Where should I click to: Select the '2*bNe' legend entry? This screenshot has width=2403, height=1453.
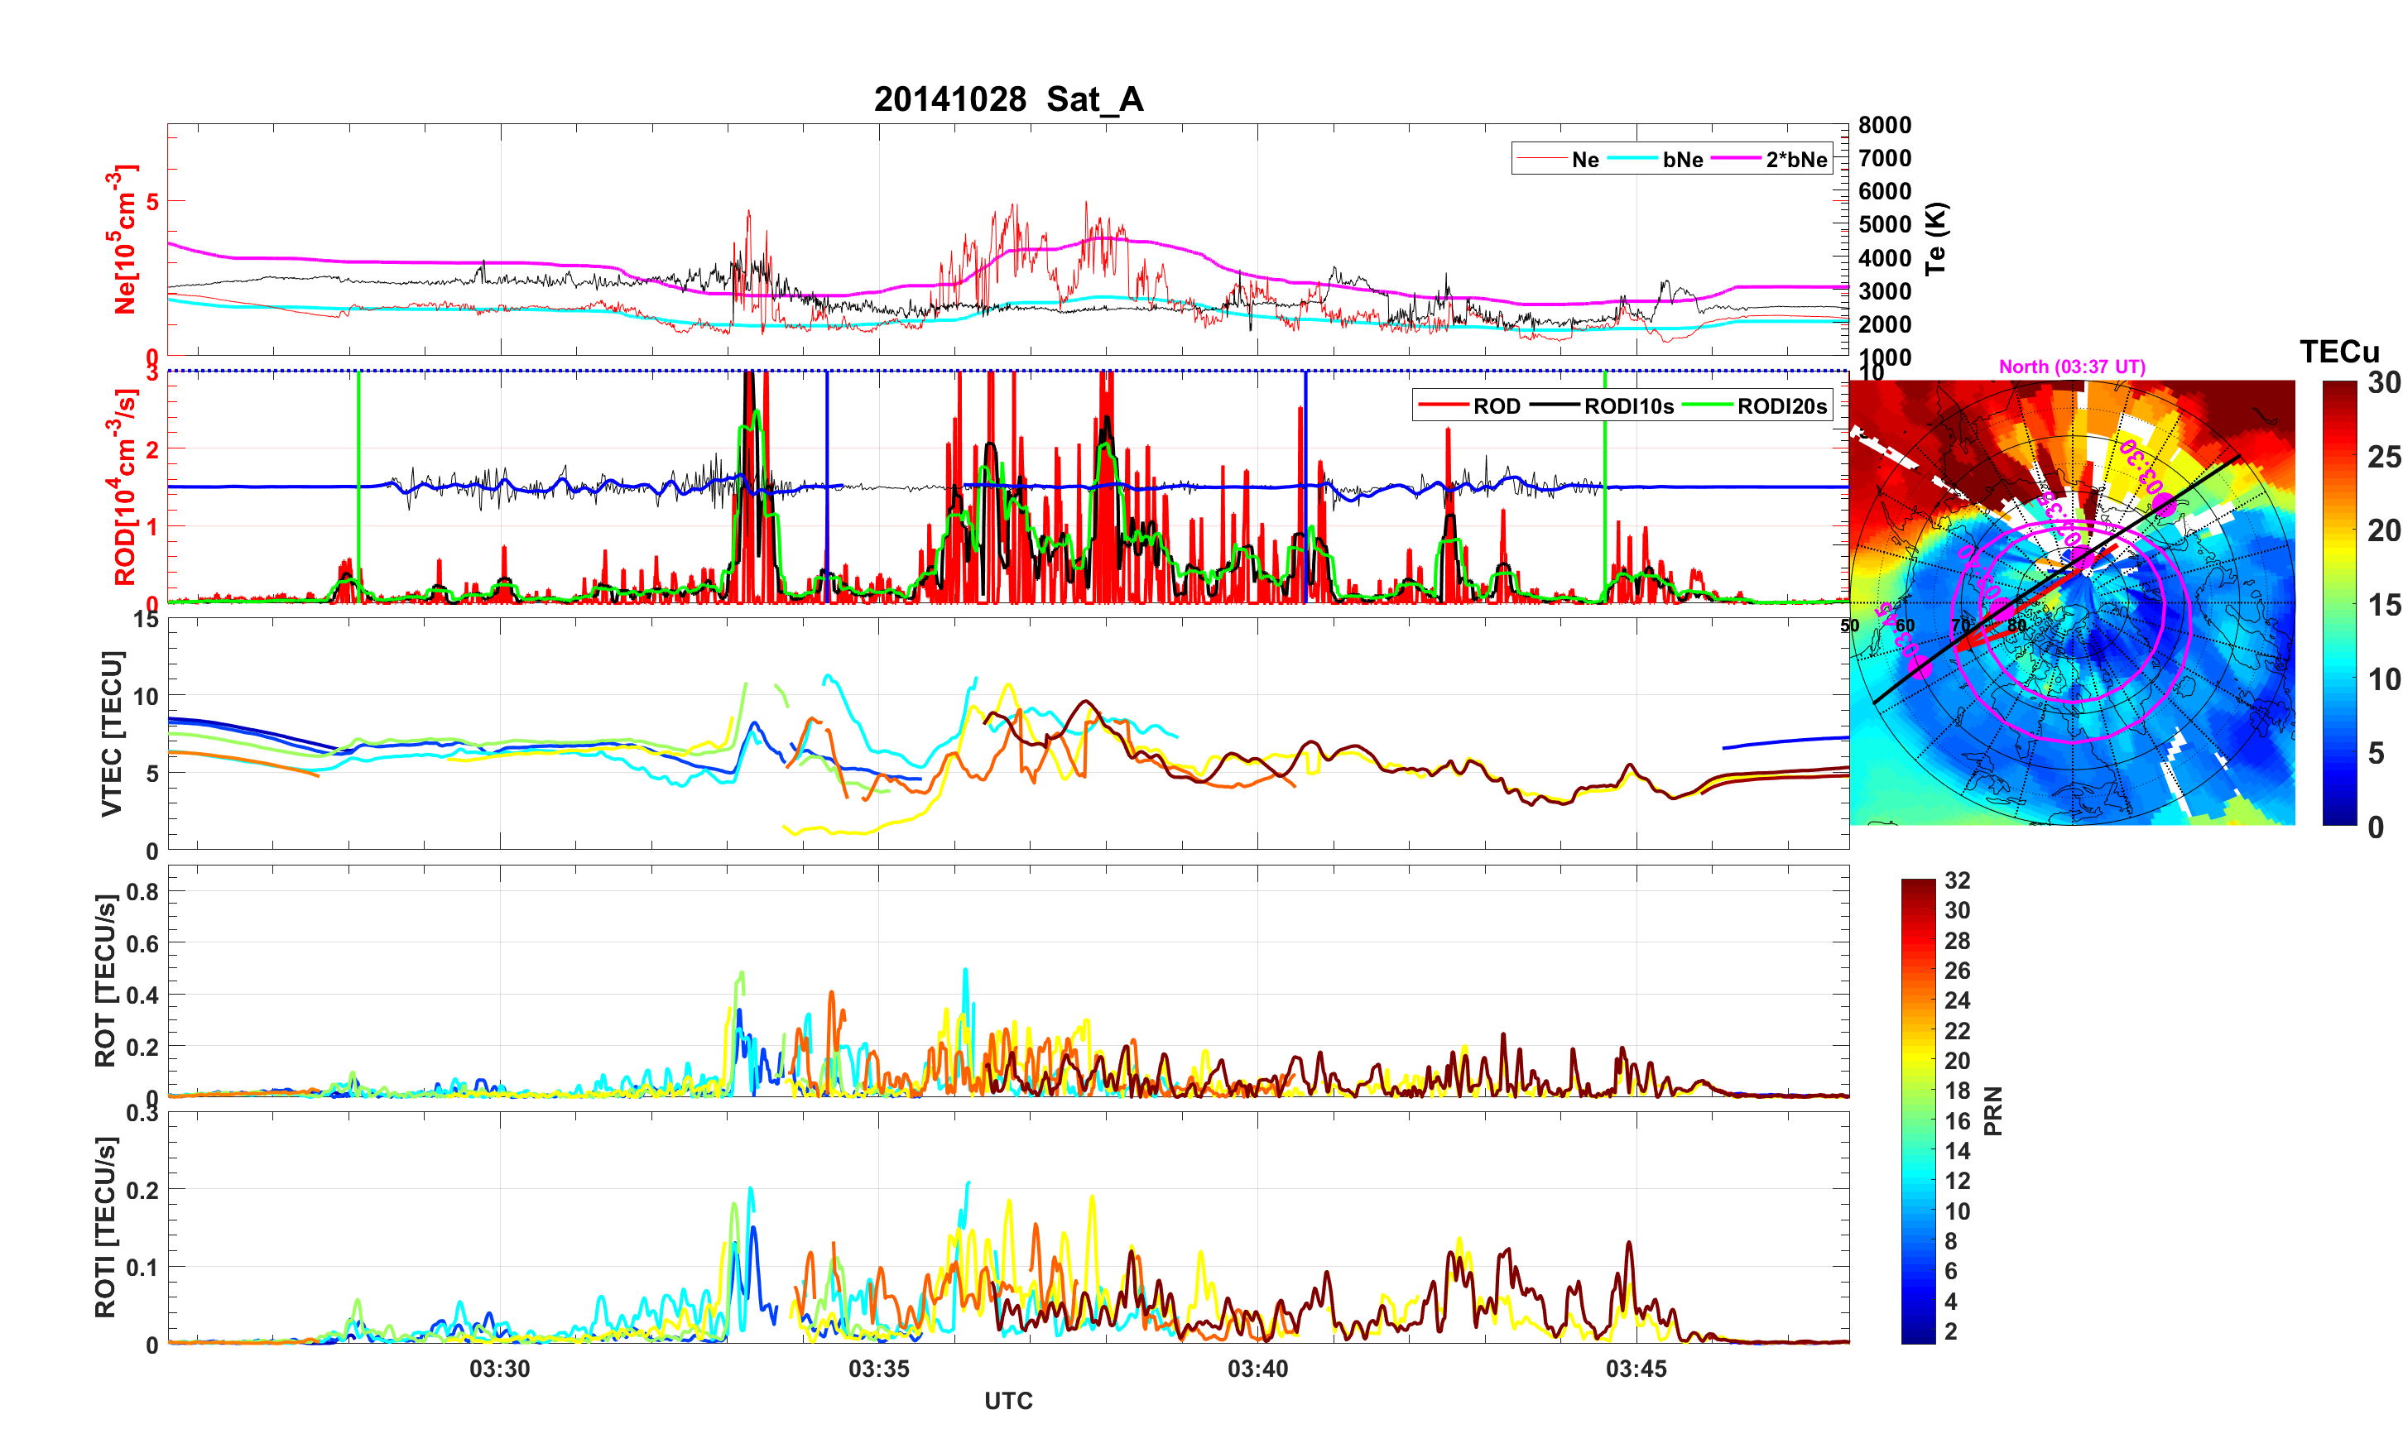tap(1770, 159)
